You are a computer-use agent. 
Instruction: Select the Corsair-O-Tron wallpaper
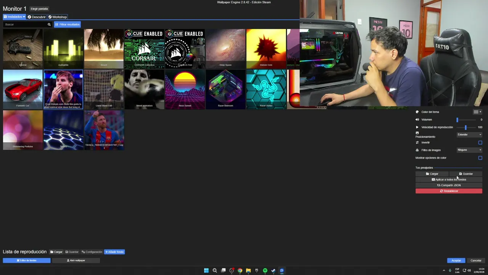185,49
